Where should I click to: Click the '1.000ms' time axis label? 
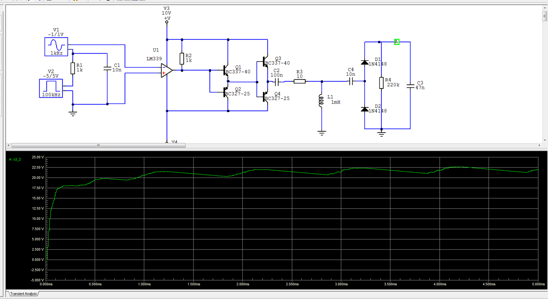(144, 284)
